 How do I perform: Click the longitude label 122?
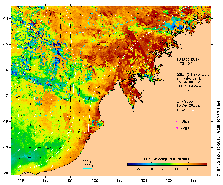[95, 181]
